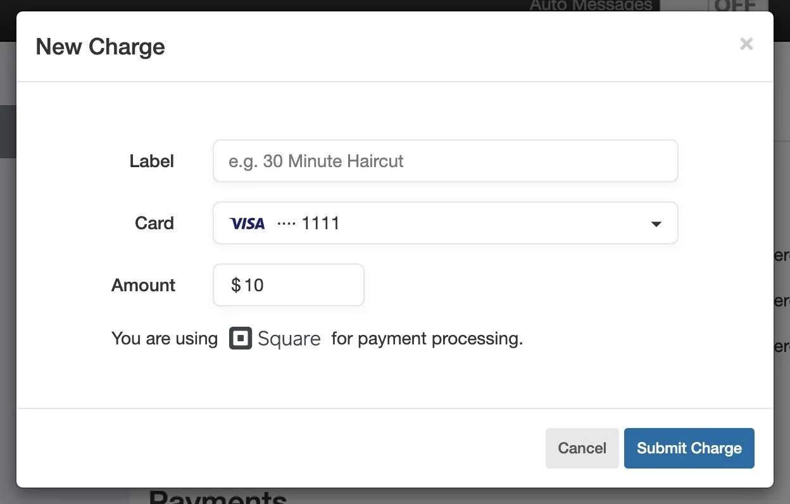Click the Amount field showing $10

(288, 285)
